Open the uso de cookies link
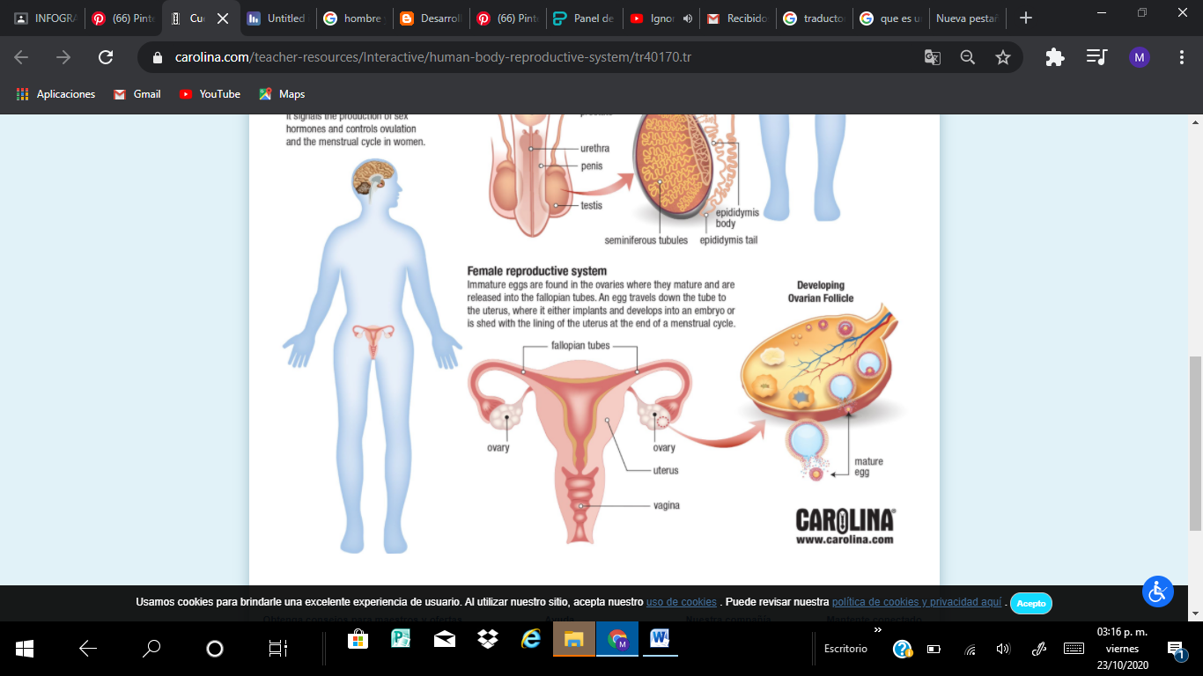 click(x=682, y=602)
